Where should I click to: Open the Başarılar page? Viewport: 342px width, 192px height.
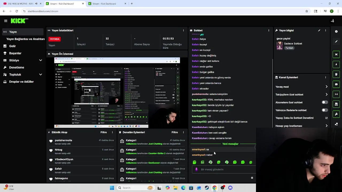15,53
